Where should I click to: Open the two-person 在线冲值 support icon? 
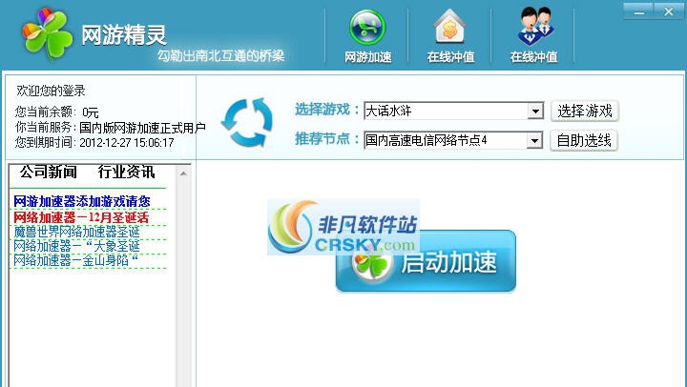click(x=535, y=27)
